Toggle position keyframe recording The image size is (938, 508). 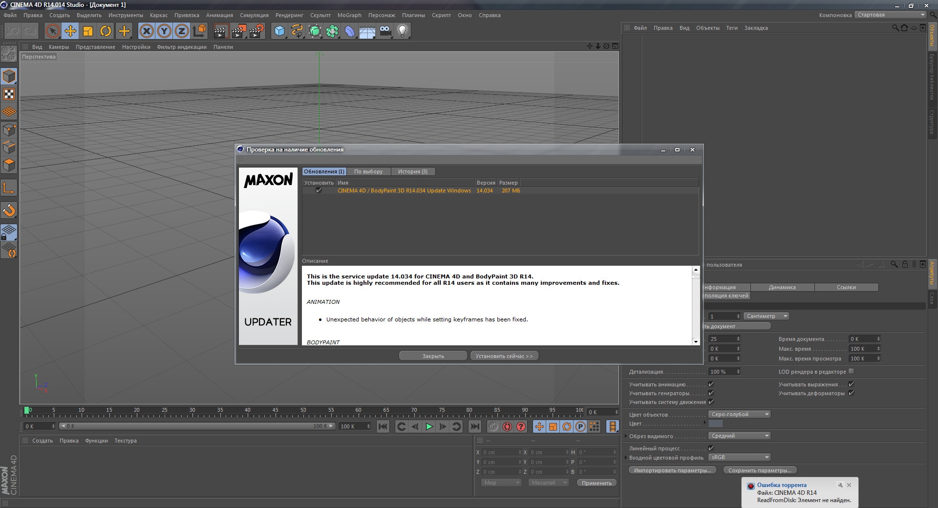point(539,426)
